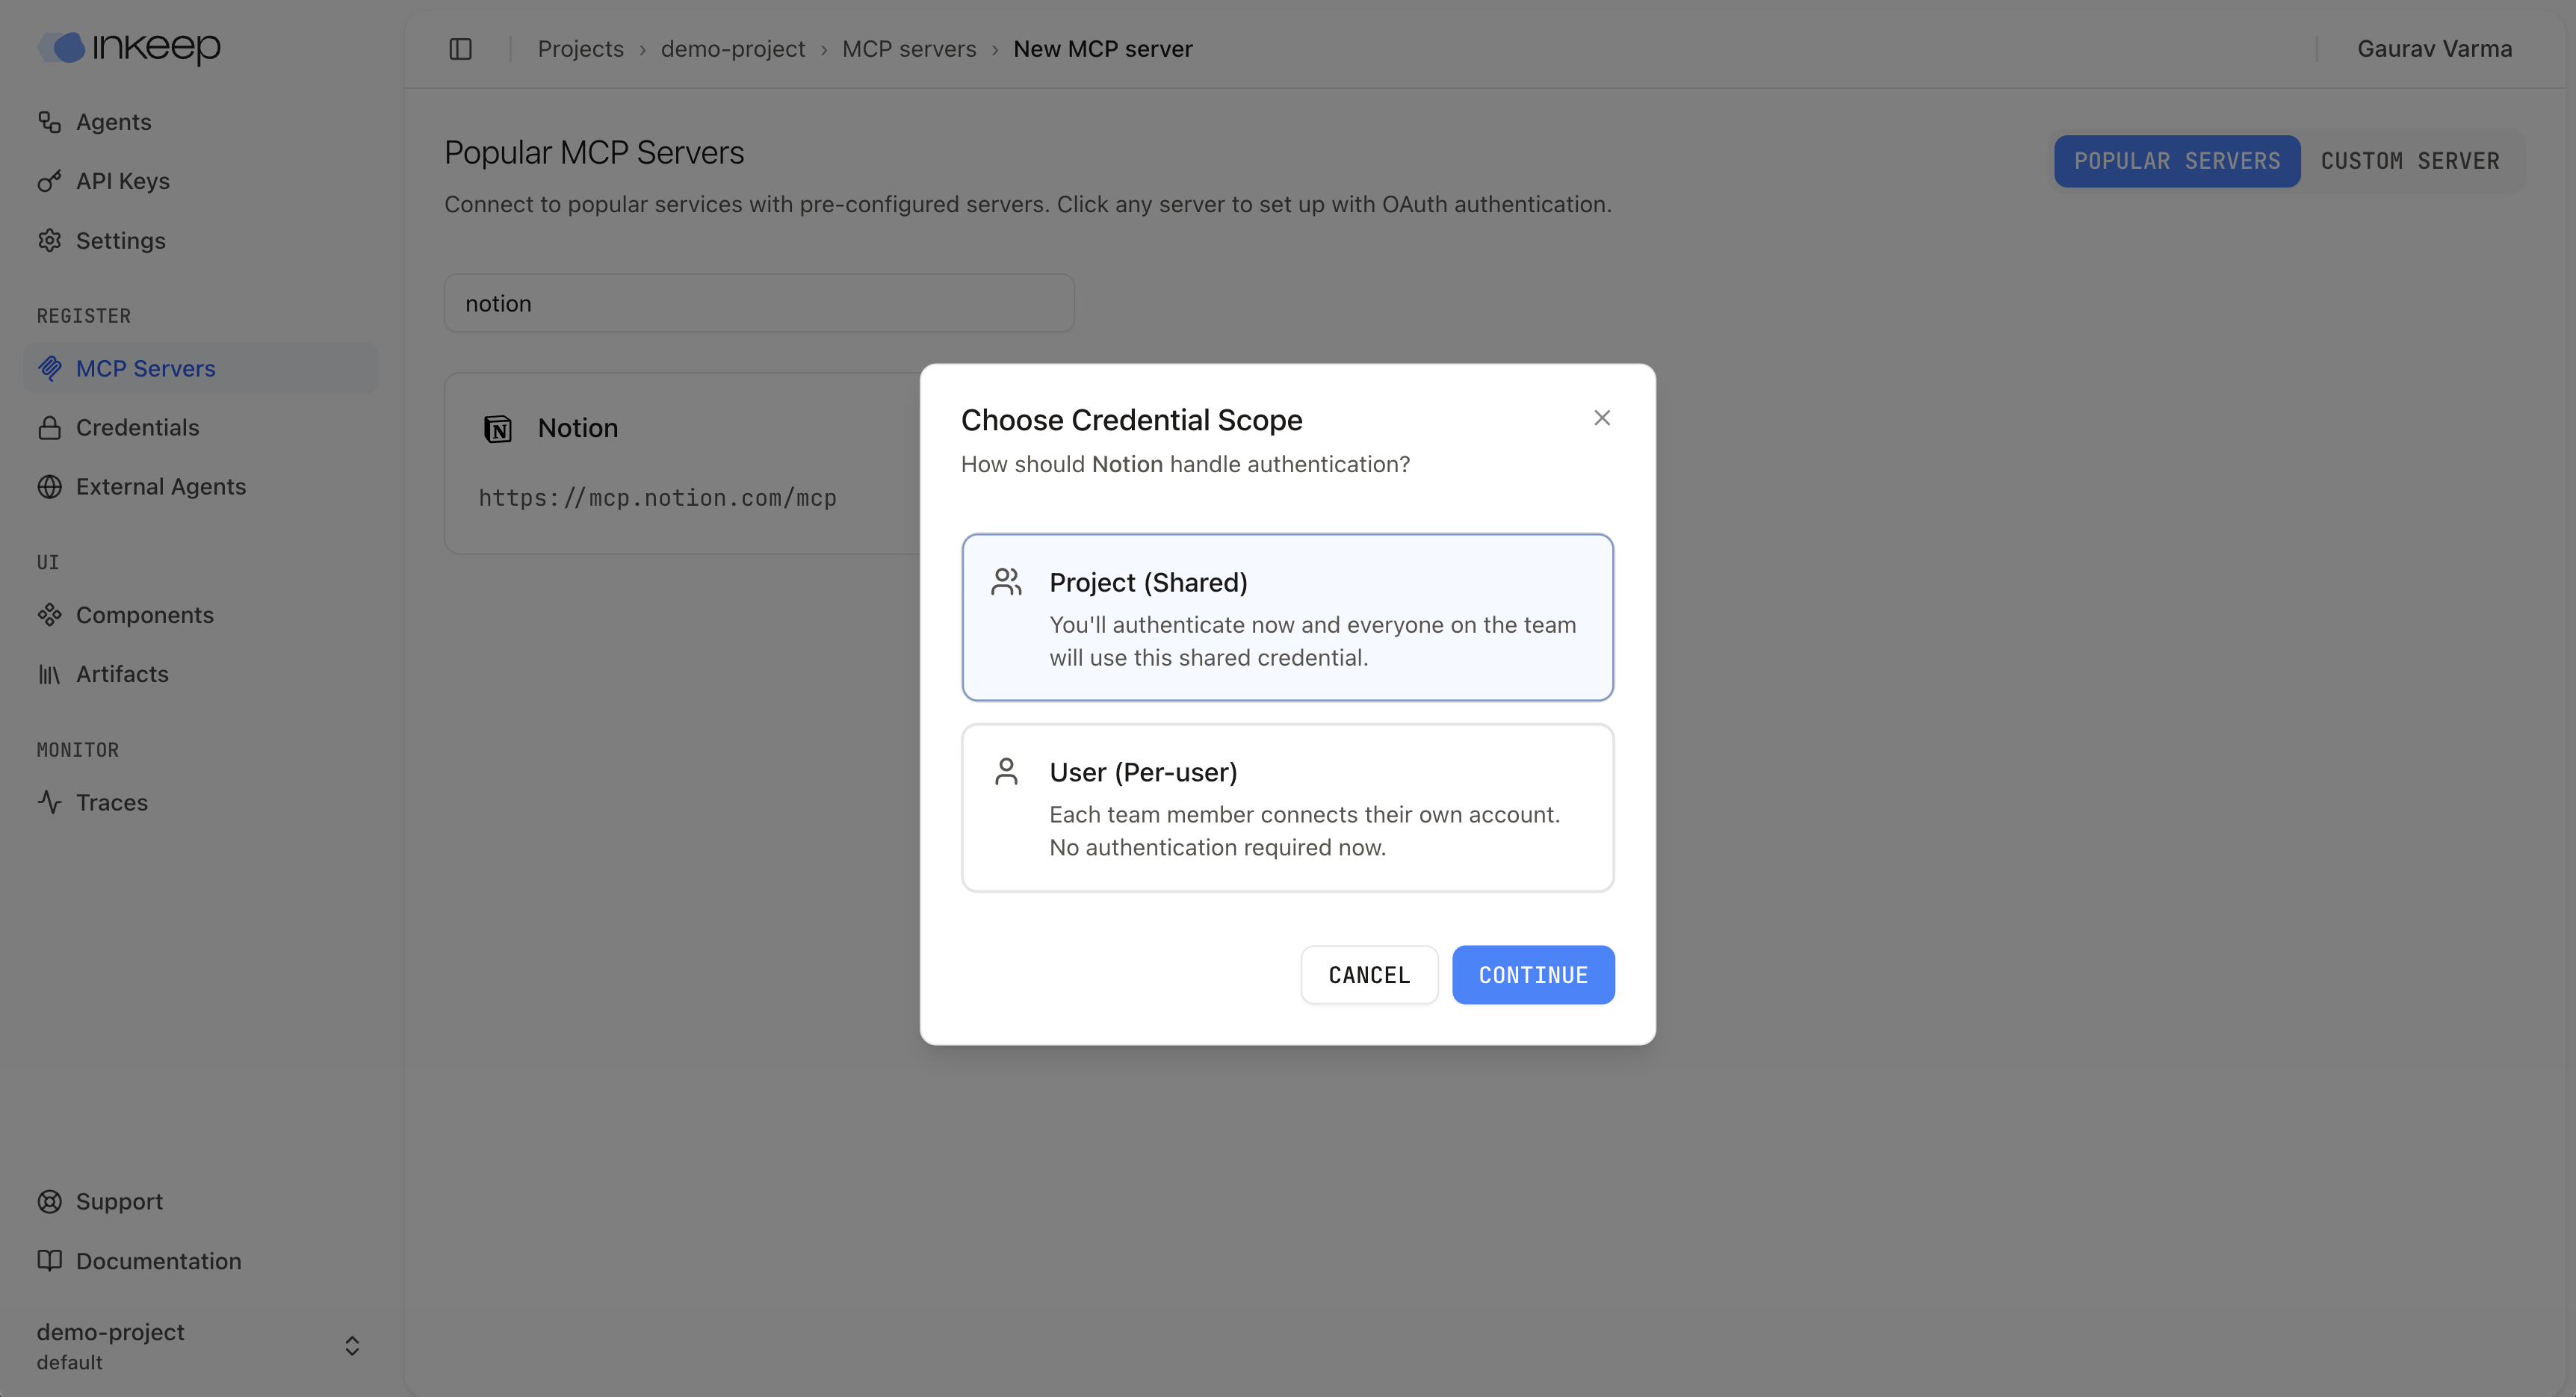Click the Settings gear icon

coord(49,241)
